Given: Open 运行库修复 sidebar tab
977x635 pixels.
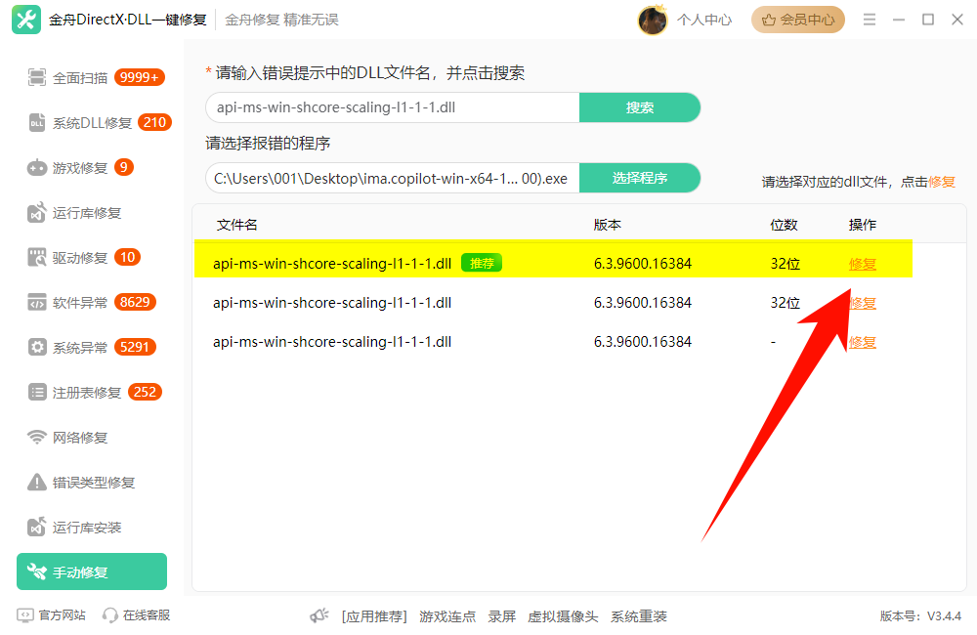Looking at the screenshot, I should click(x=86, y=213).
